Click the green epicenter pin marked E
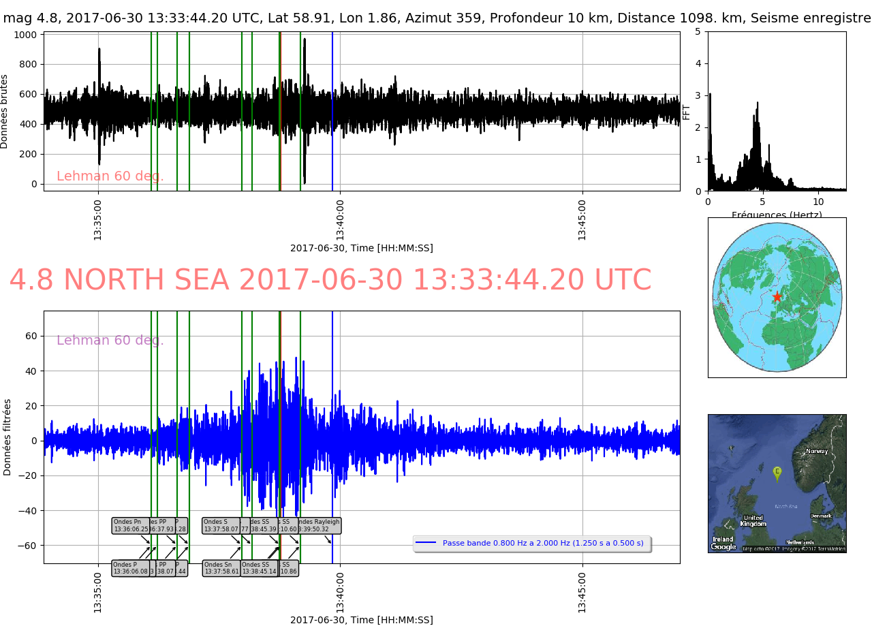 tap(777, 472)
